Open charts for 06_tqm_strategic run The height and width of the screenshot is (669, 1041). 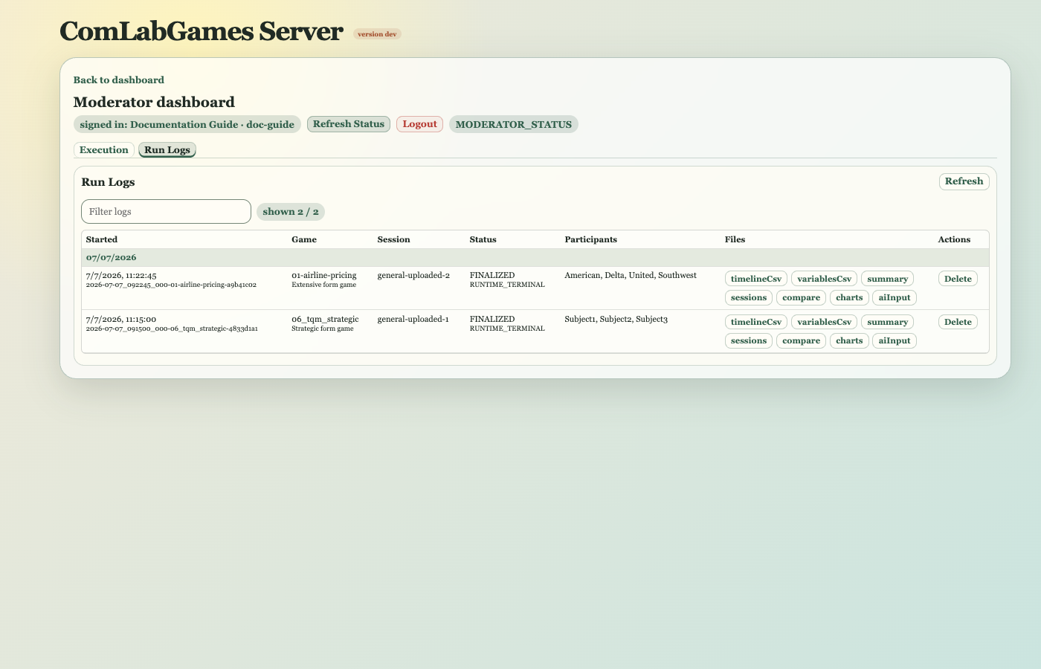[x=849, y=340]
